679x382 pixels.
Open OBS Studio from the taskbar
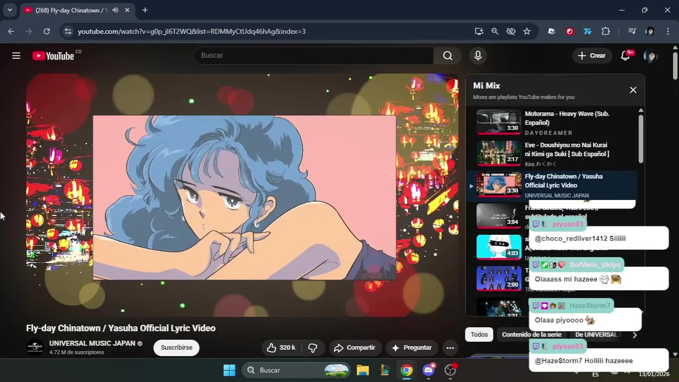coord(451,370)
